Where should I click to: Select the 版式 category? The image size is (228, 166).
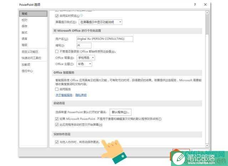25,32
